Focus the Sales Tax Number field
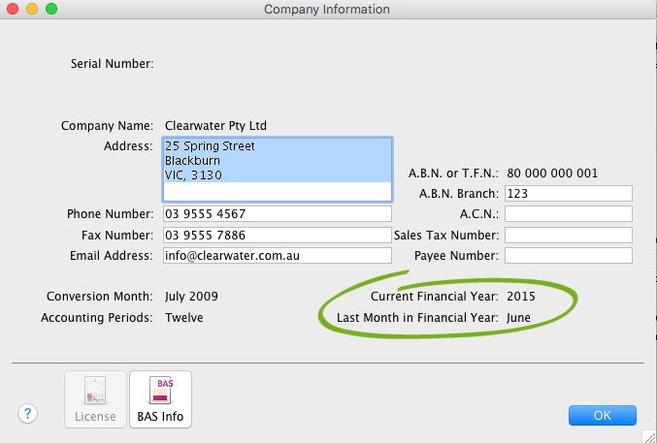 (568, 236)
